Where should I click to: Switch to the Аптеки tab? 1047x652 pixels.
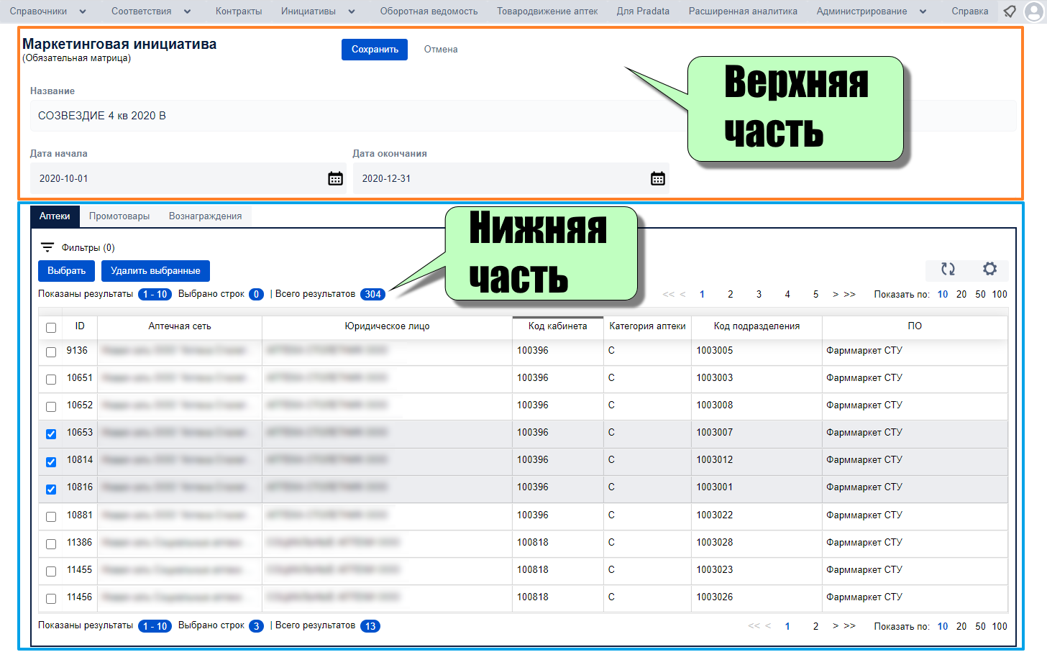[55, 216]
